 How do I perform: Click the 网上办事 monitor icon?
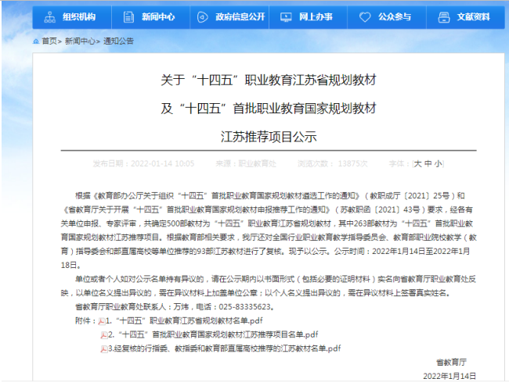(286, 16)
